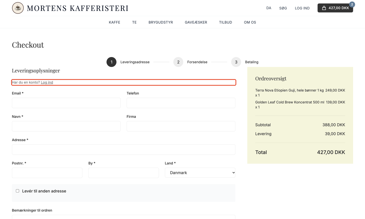Go to the Brygudstyr menu
365x219 pixels.
[x=161, y=22]
